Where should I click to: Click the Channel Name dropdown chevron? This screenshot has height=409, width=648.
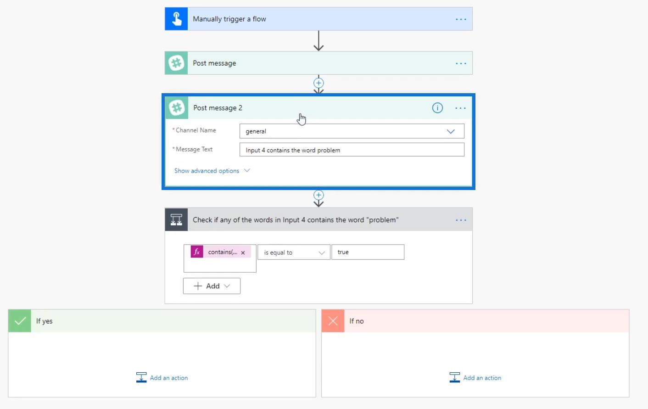click(x=451, y=131)
